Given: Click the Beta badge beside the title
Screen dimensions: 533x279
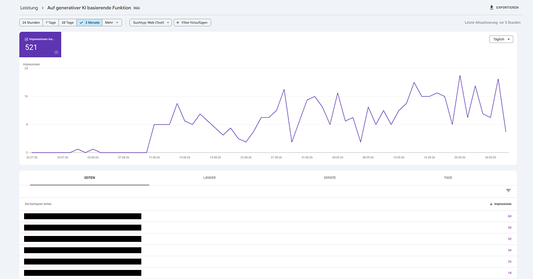Looking at the screenshot, I should pyautogui.click(x=137, y=8).
